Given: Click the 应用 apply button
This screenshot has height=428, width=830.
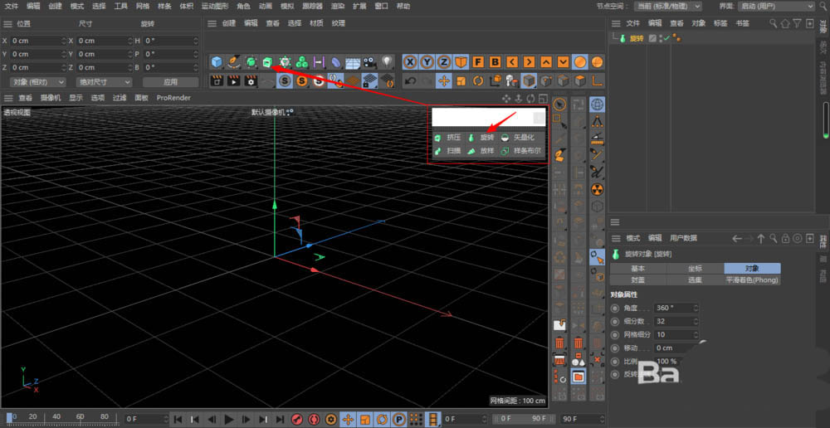Looking at the screenshot, I should [x=170, y=82].
